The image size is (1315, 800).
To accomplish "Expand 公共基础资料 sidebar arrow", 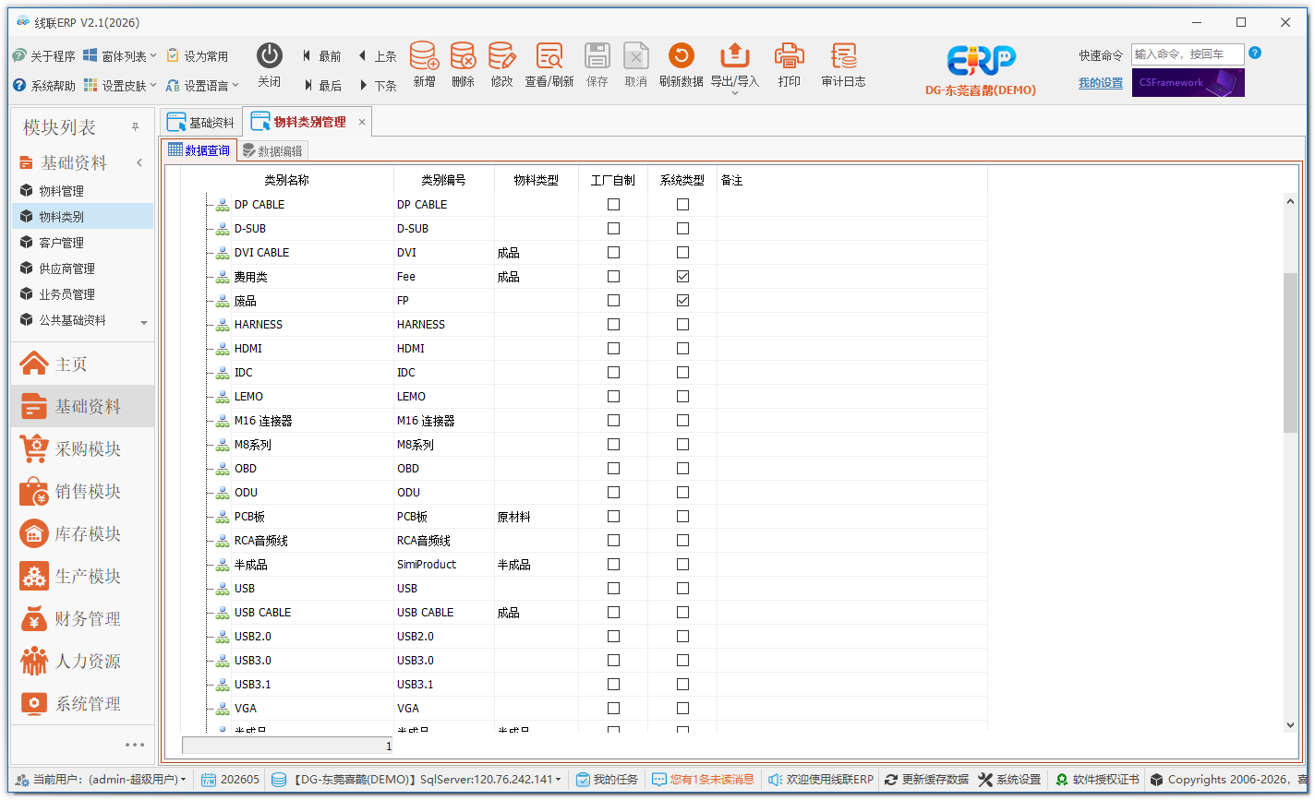I will coord(144,322).
